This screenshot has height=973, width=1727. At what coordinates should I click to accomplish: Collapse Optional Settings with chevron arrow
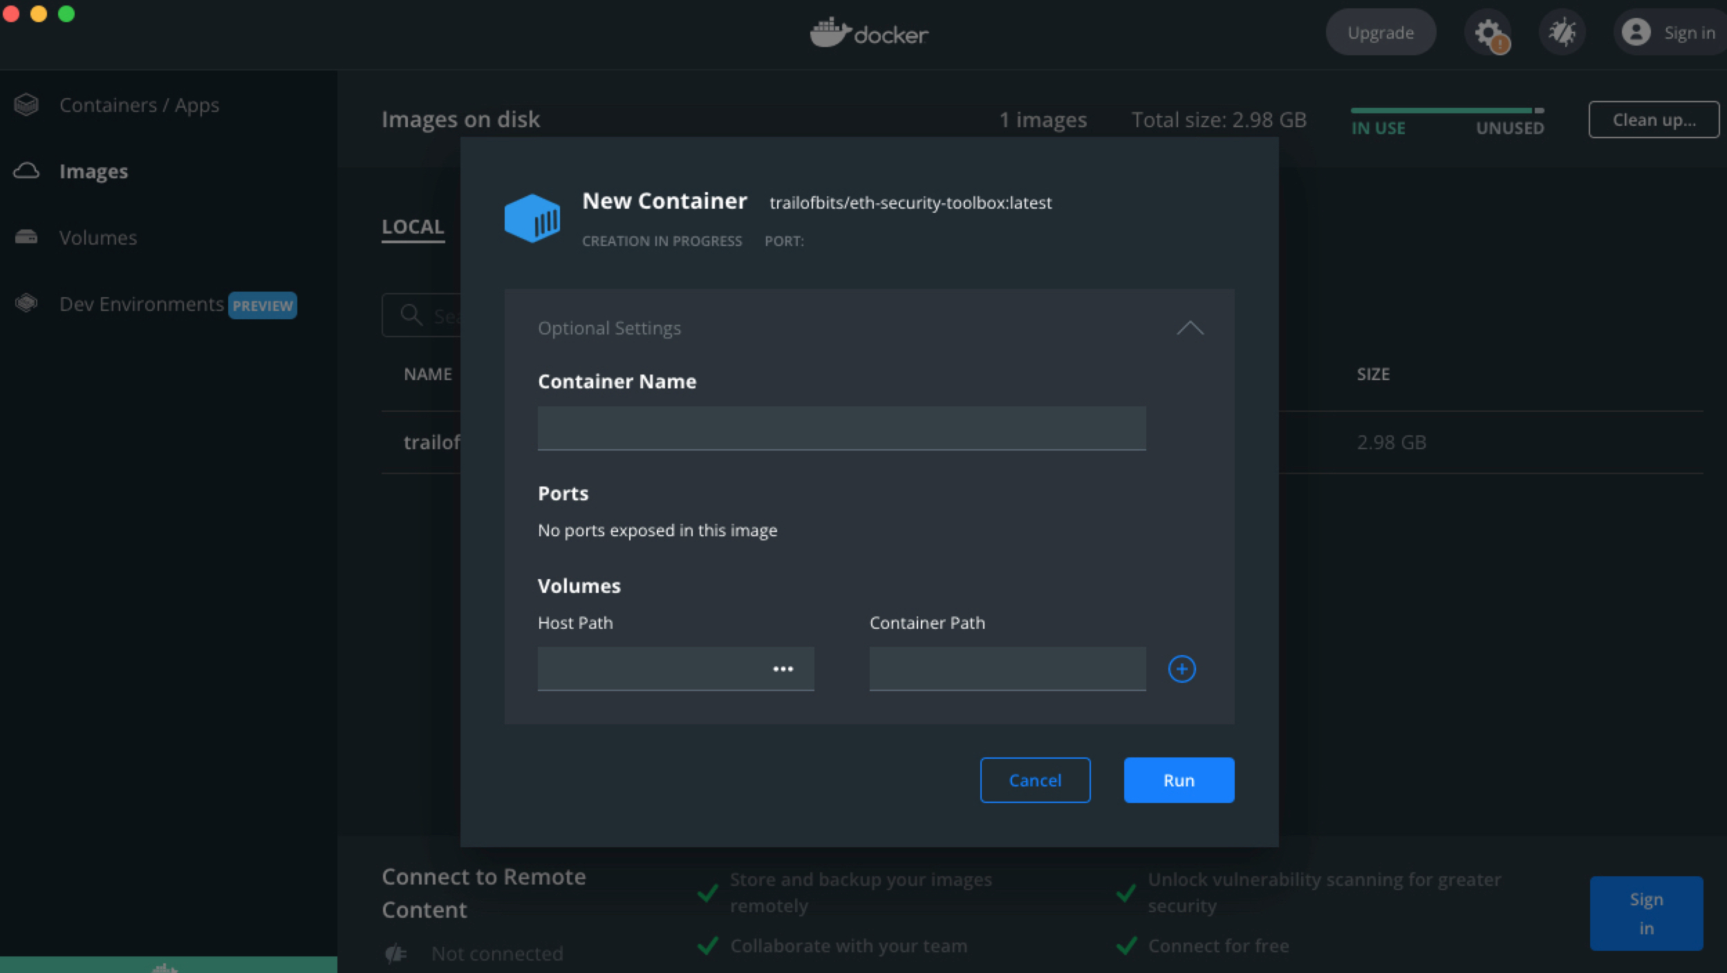[1190, 328]
